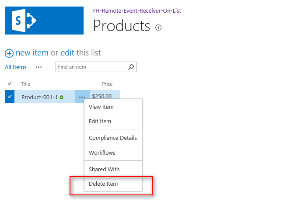Toggle select-all checkmark in list header
The height and width of the screenshot is (215, 301).
10,83
